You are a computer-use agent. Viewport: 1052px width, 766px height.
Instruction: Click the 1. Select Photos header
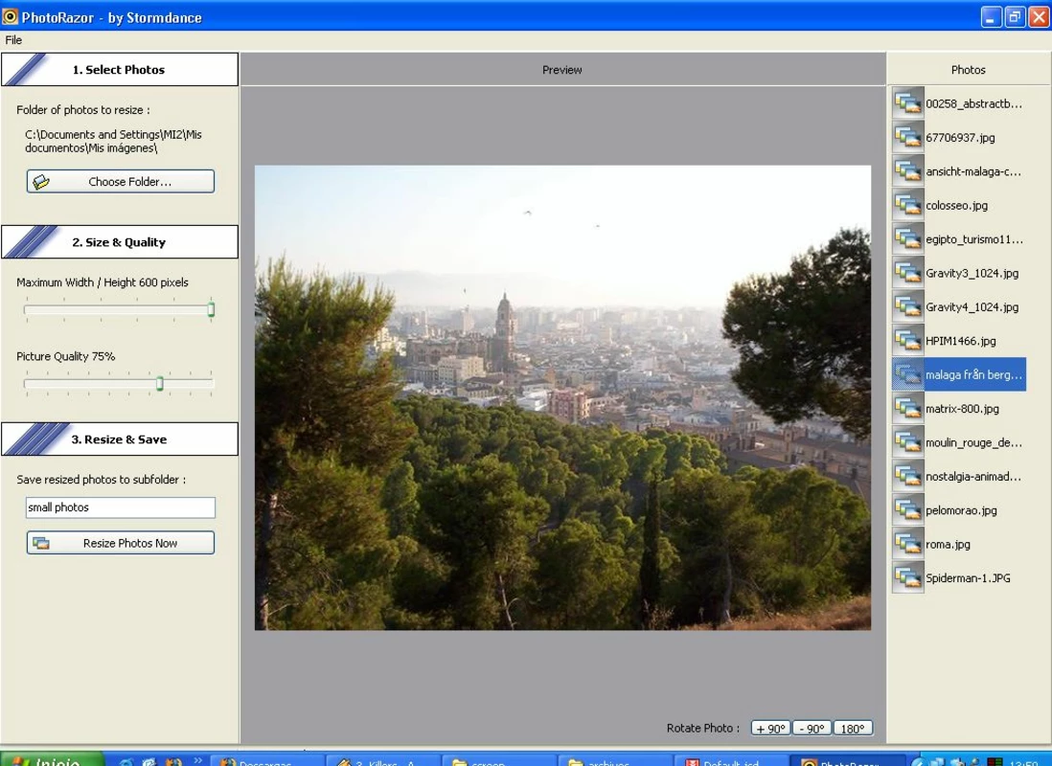[120, 69]
